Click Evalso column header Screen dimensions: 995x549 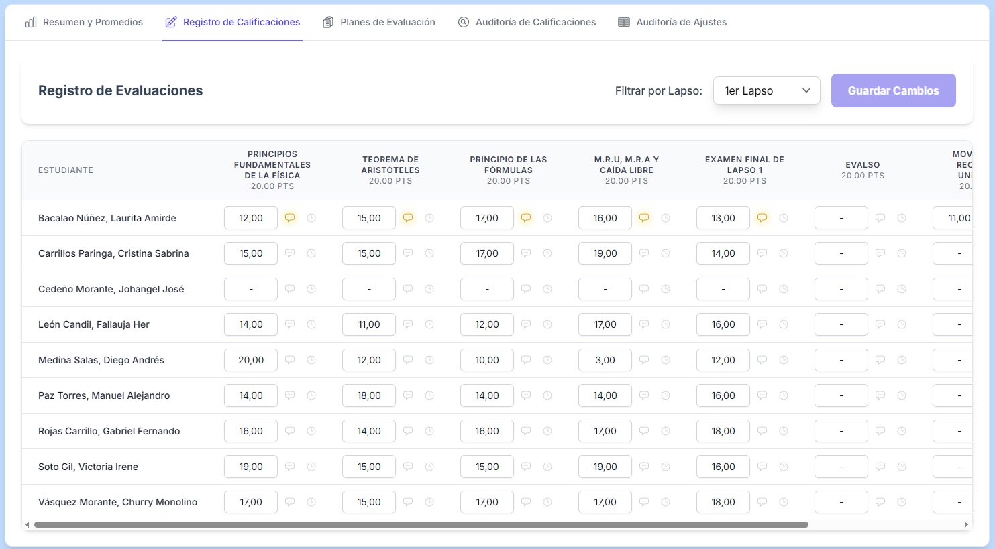(x=863, y=170)
